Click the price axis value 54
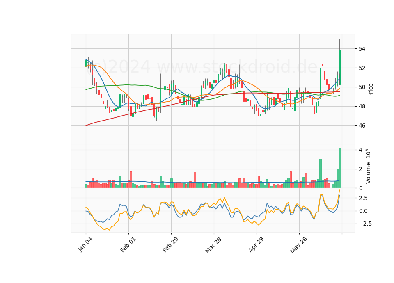394x283 pixels. 362,49
